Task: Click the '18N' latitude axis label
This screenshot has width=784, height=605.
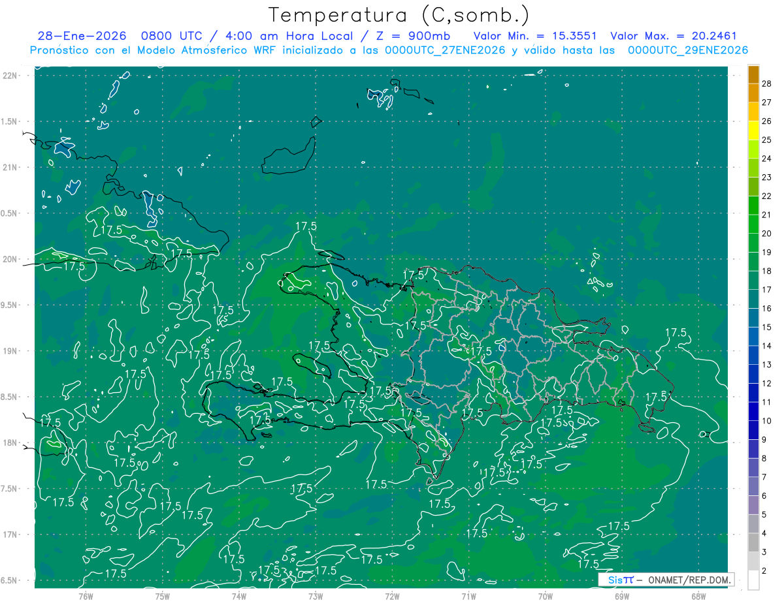Action: (x=10, y=442)
